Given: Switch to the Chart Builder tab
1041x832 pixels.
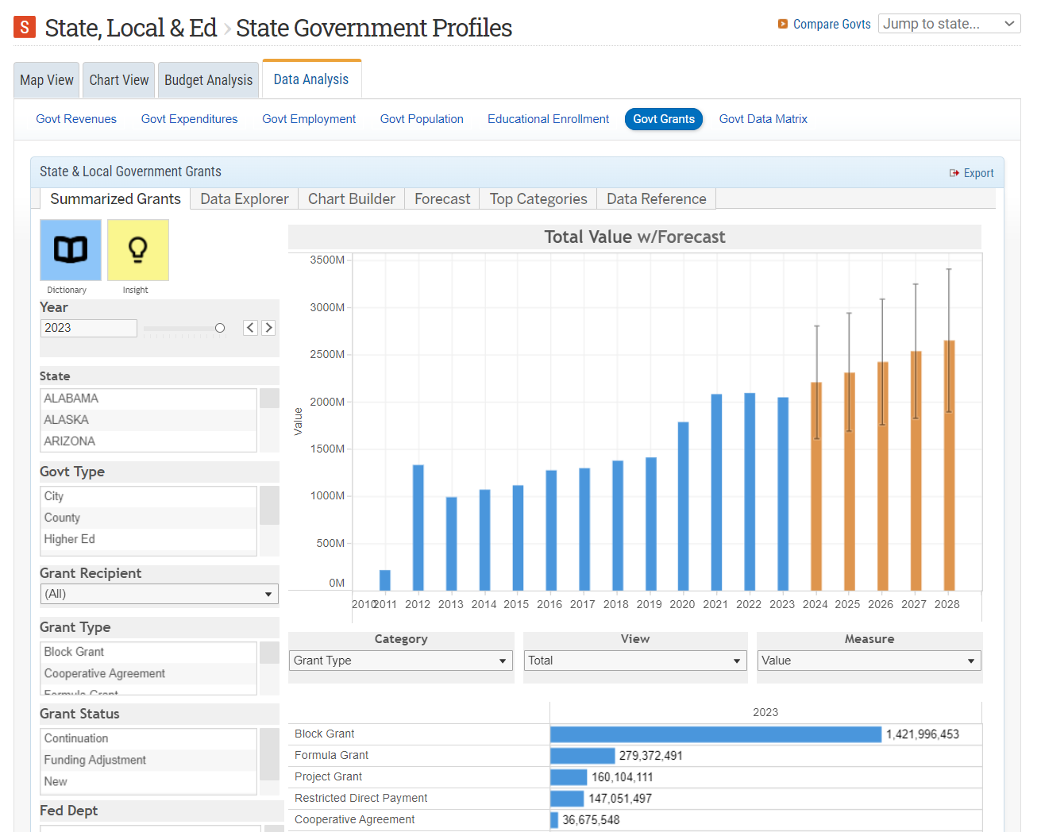Looking at the screenshot, I should tap(350, 198).
